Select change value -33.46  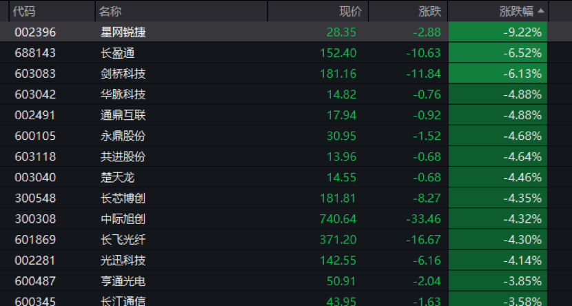click(x=424, y=219)
